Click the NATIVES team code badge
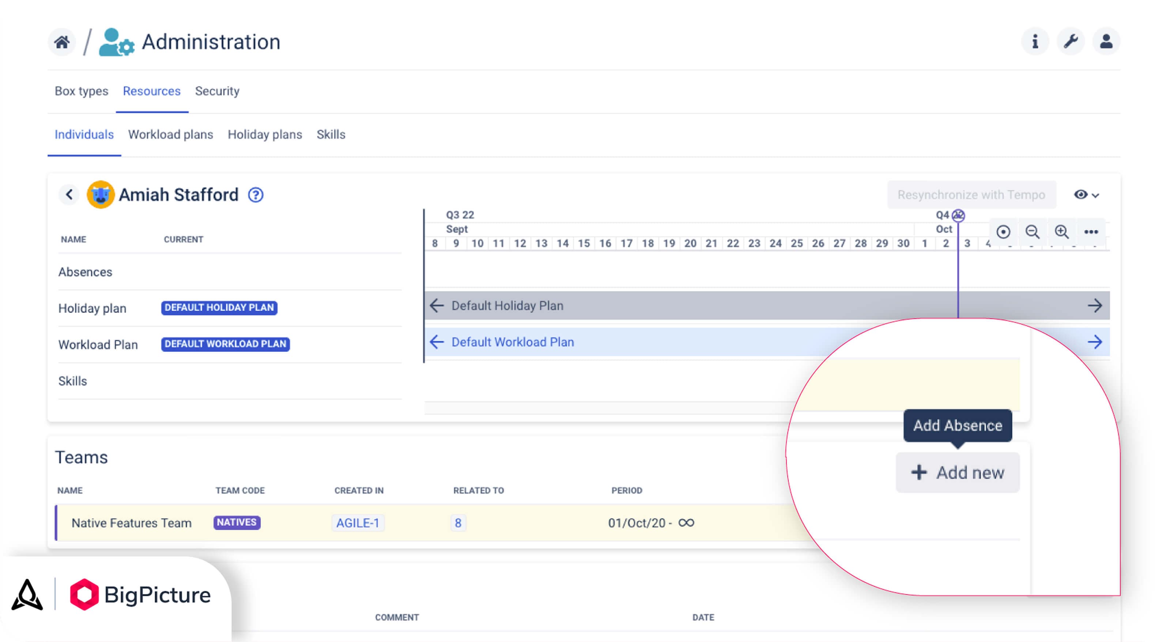1170x642 pixels. tap(237, 522)
